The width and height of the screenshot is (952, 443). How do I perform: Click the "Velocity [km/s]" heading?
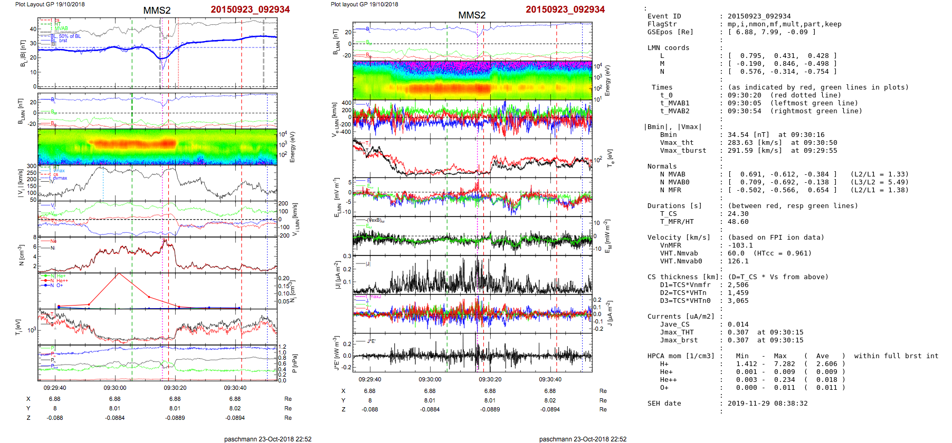679,238
